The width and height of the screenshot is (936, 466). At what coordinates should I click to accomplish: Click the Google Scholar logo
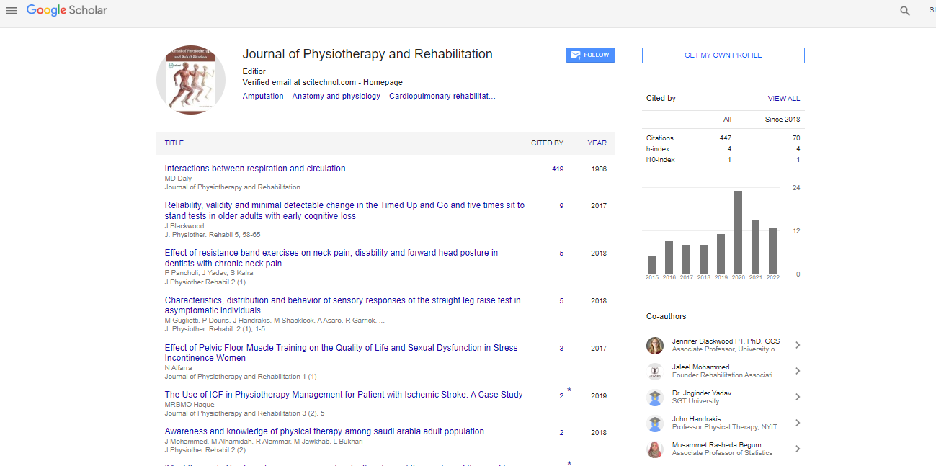tap(67, 10)
